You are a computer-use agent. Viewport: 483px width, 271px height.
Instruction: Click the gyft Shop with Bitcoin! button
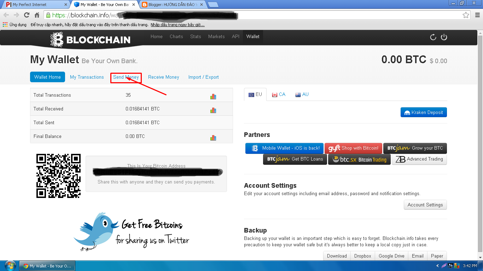pos(353,148)
